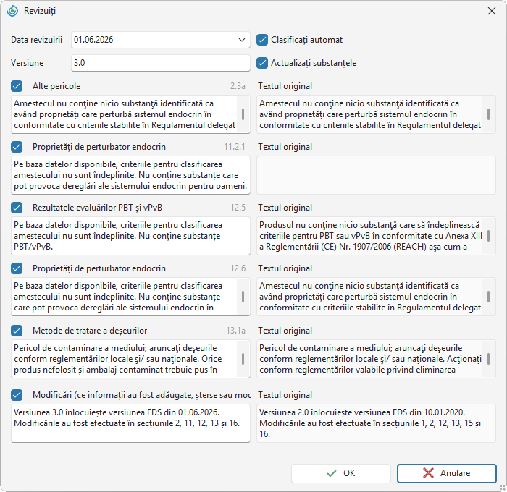The image size is (507, 492).
Task: Click the section number 2.3a
Action: (x=238, y=86)
